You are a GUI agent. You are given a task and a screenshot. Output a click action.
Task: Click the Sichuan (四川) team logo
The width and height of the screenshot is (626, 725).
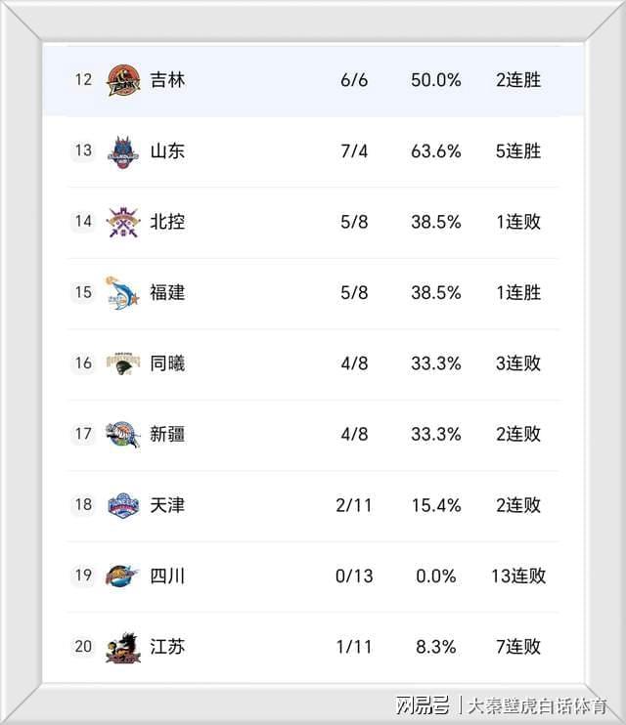click(123, 576)
